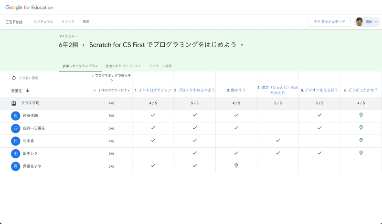The height and width of the screenshot is (224, 382).
Task: Click the location pin in 田中シク's row
Action: [x=361, y=153]
